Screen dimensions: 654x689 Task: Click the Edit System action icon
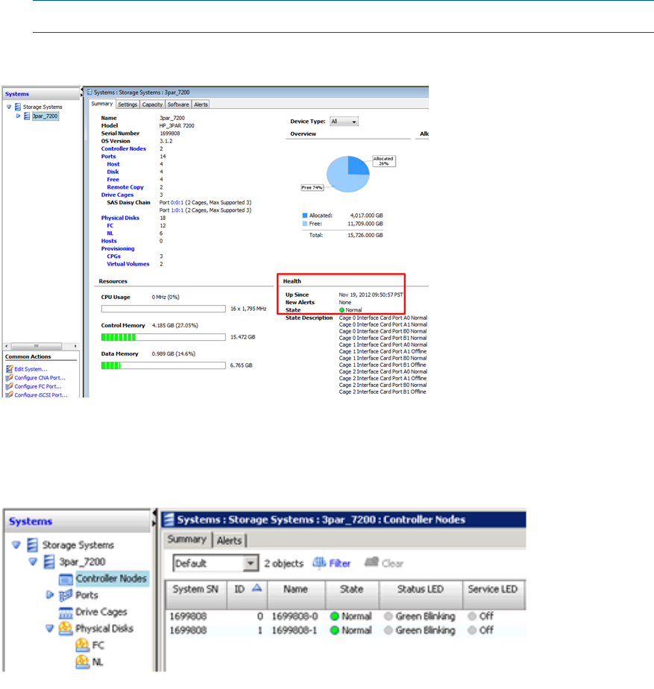click(9, 369)
